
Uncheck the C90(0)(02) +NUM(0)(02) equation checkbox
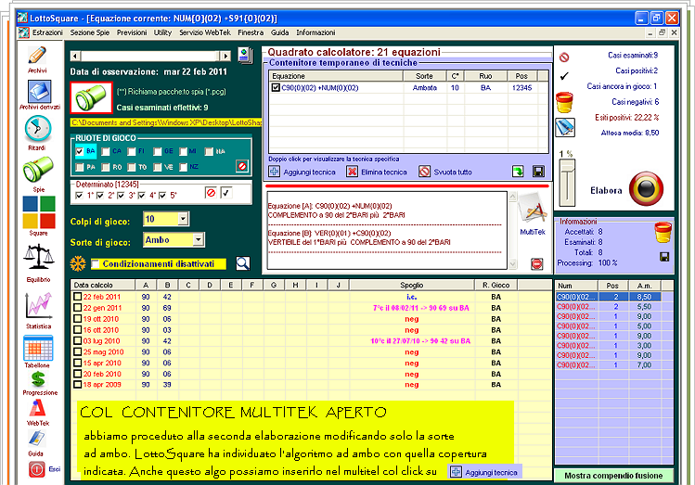coord(276,88)
